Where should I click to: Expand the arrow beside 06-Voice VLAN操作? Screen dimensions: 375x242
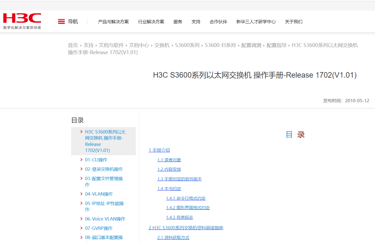point(81,219)
